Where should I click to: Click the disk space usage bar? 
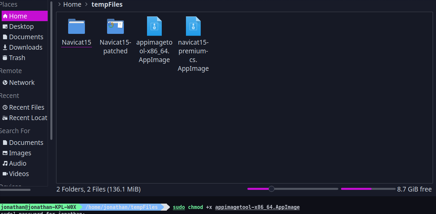pos(368,189)
